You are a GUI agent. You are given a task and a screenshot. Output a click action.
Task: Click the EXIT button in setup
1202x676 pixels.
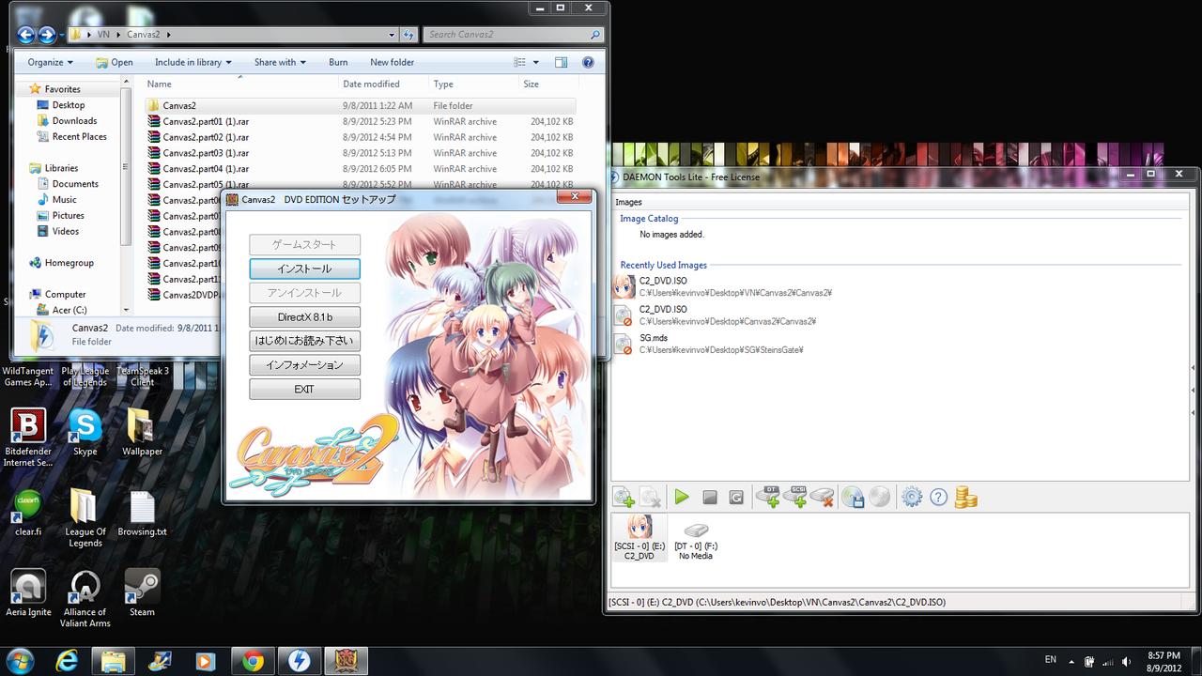(x=304, y=389)
